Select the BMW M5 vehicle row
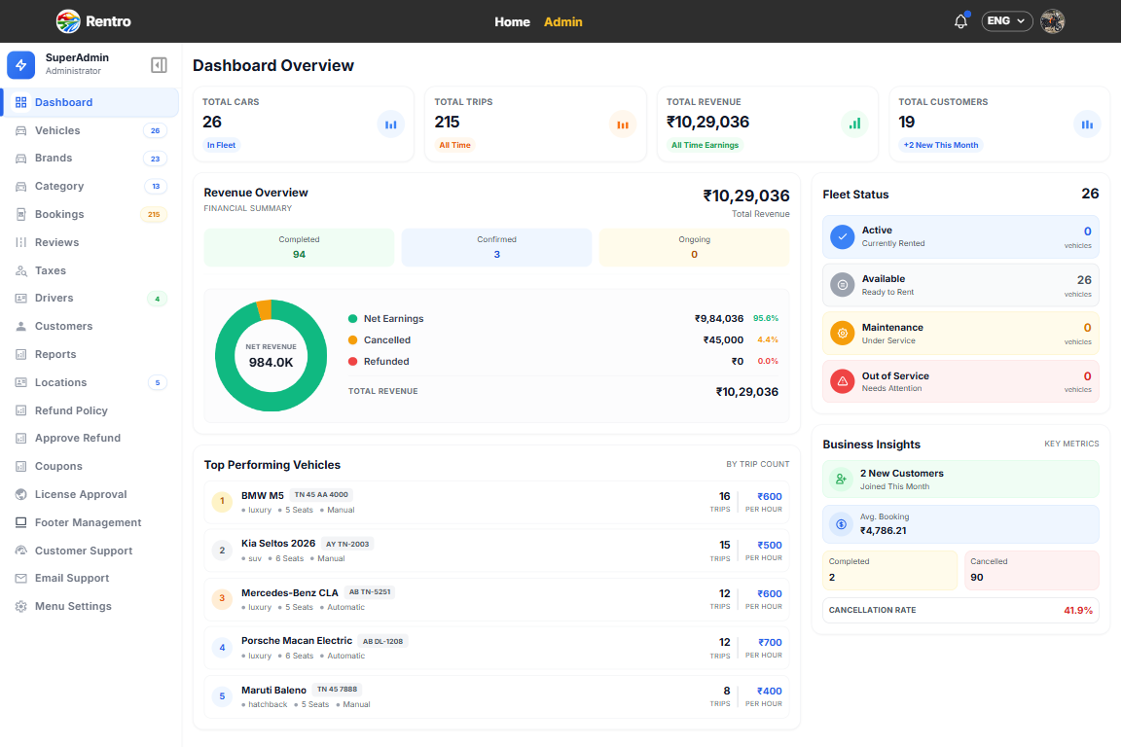The width and height of the screenshot is (1122, 747). point(496,502)
